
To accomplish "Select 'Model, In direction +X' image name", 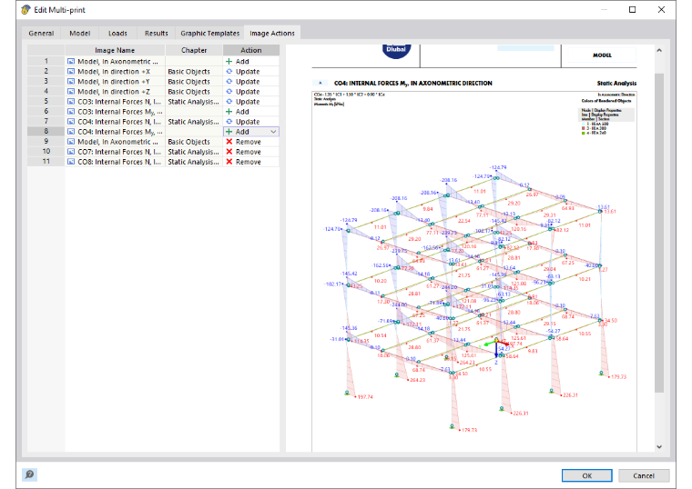I will (114, 72).
